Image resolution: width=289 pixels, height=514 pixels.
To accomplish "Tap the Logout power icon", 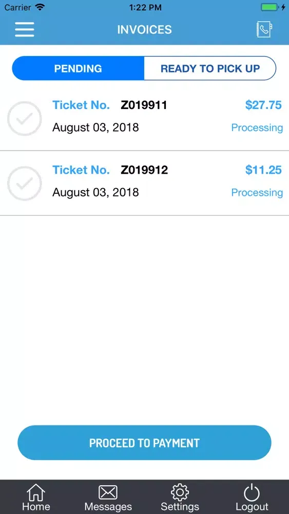I will (252, 493).
